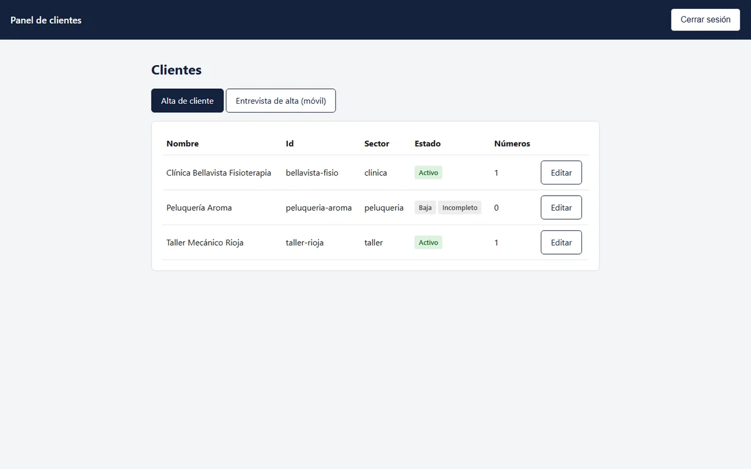This screenshot has height=469, width=751.
Task: Click the peluqueria sector cell
Action: [384, 208]
